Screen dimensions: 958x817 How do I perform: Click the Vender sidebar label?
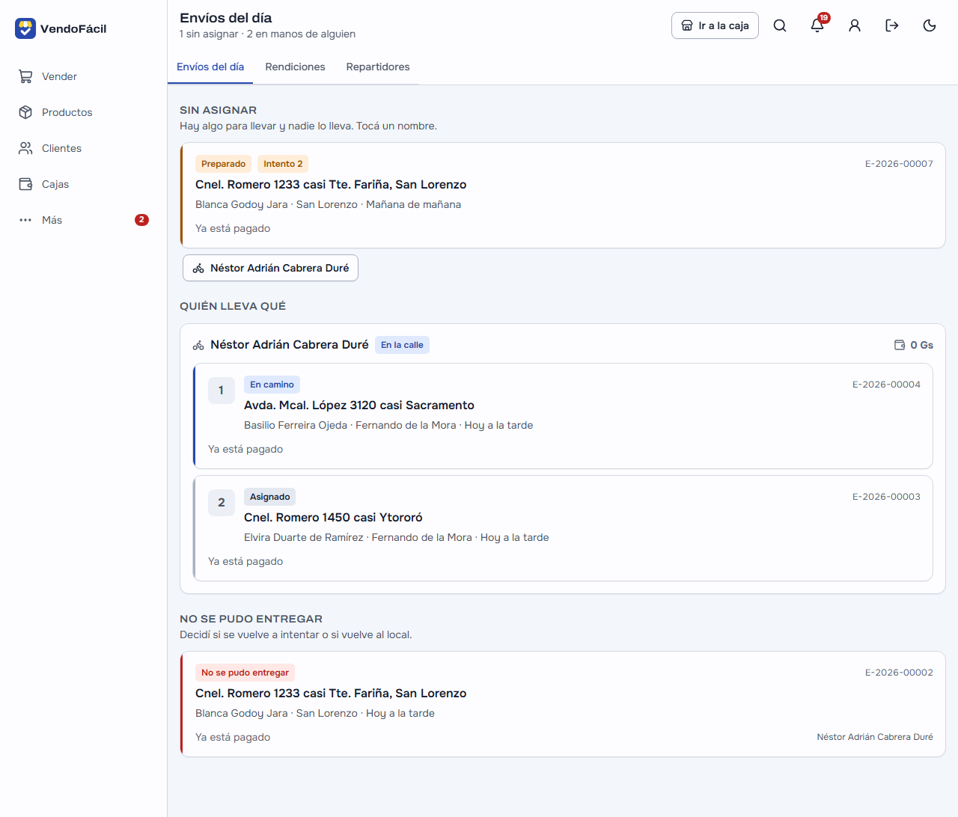click(x=59, y=76)
